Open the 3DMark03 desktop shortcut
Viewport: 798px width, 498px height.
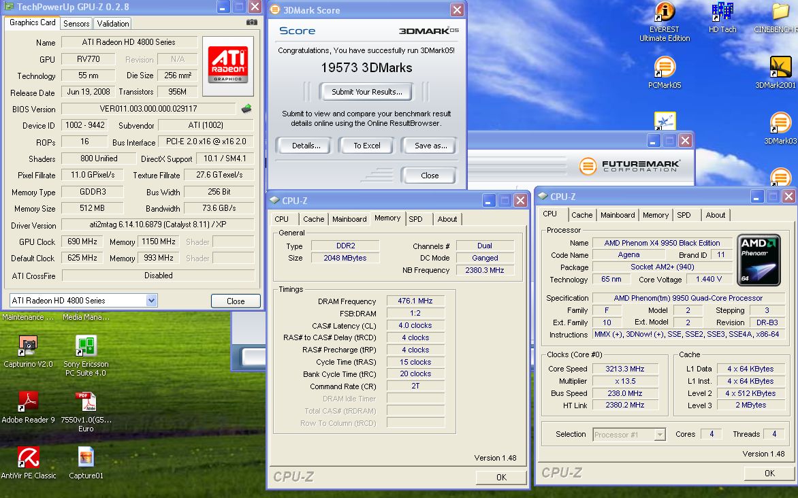click(x=780, y=124)
